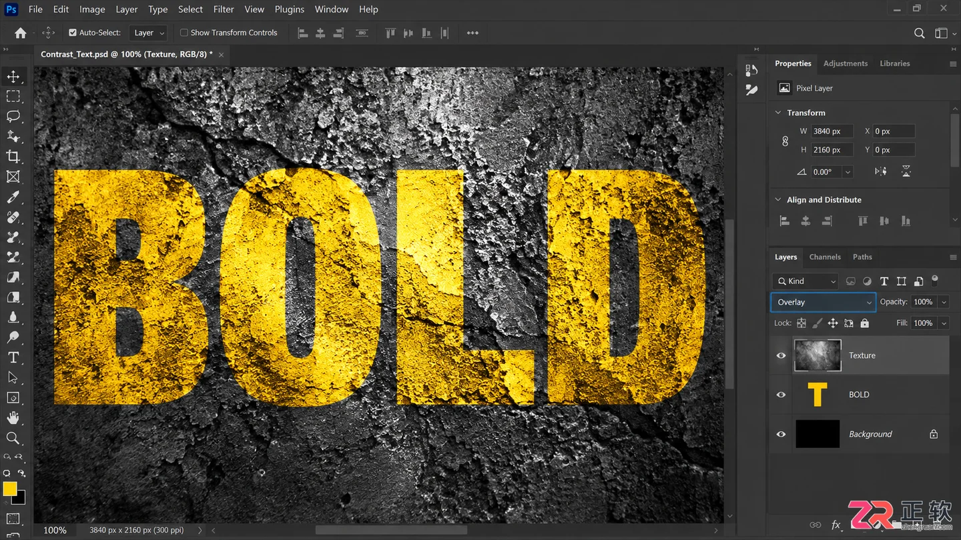This screenshot has width=961, height=540.
Task: Click the more options three-dots icon
Action: 472,33
